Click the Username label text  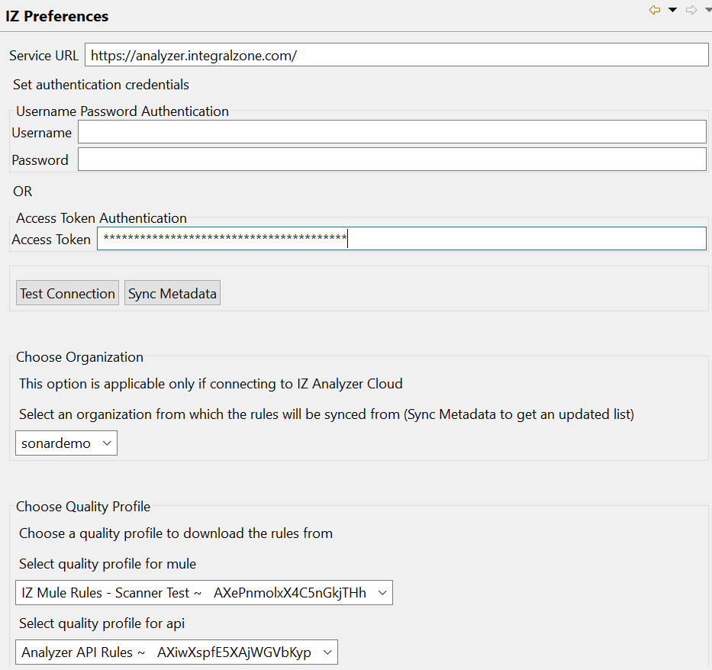[42, 133]
